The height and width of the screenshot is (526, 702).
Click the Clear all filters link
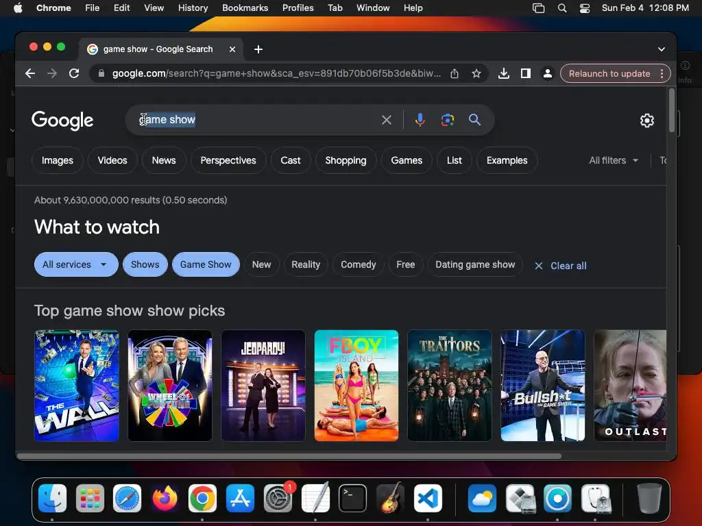click(561, 266)
